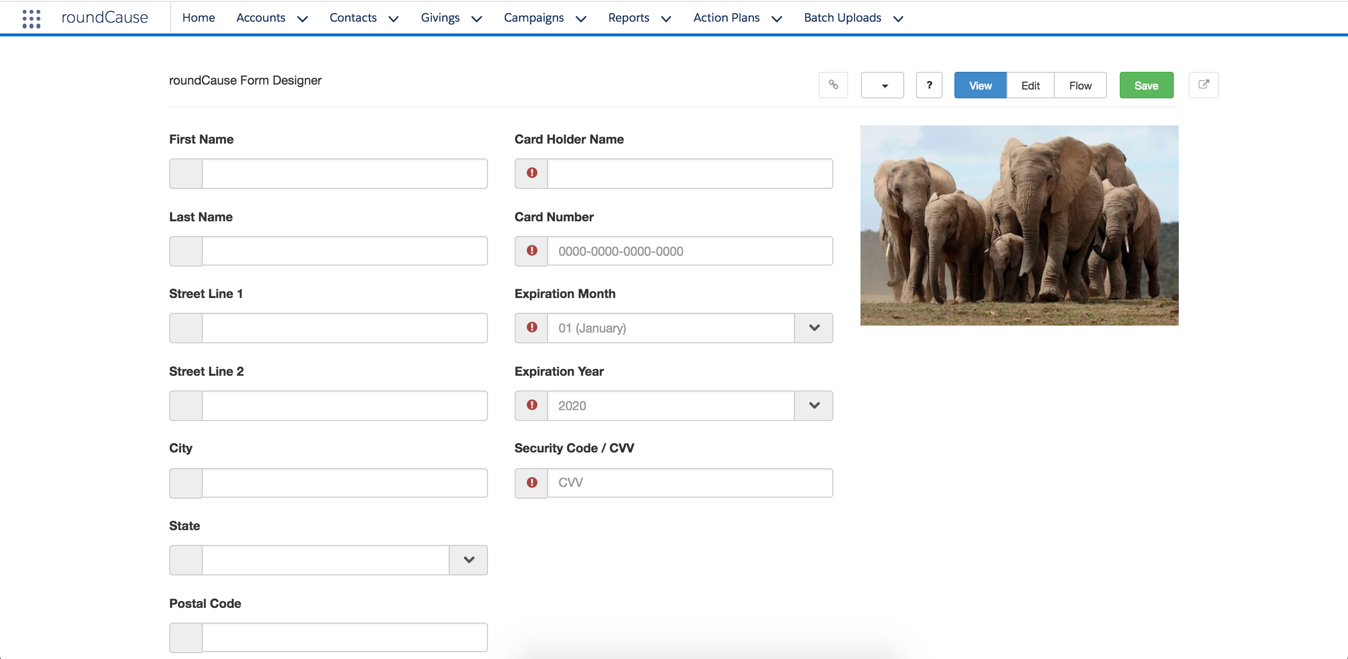Image resolution: width=1348 pixels, height=659 pixels.
Task: Click into the Street Line 2 field
Action: 345,405
